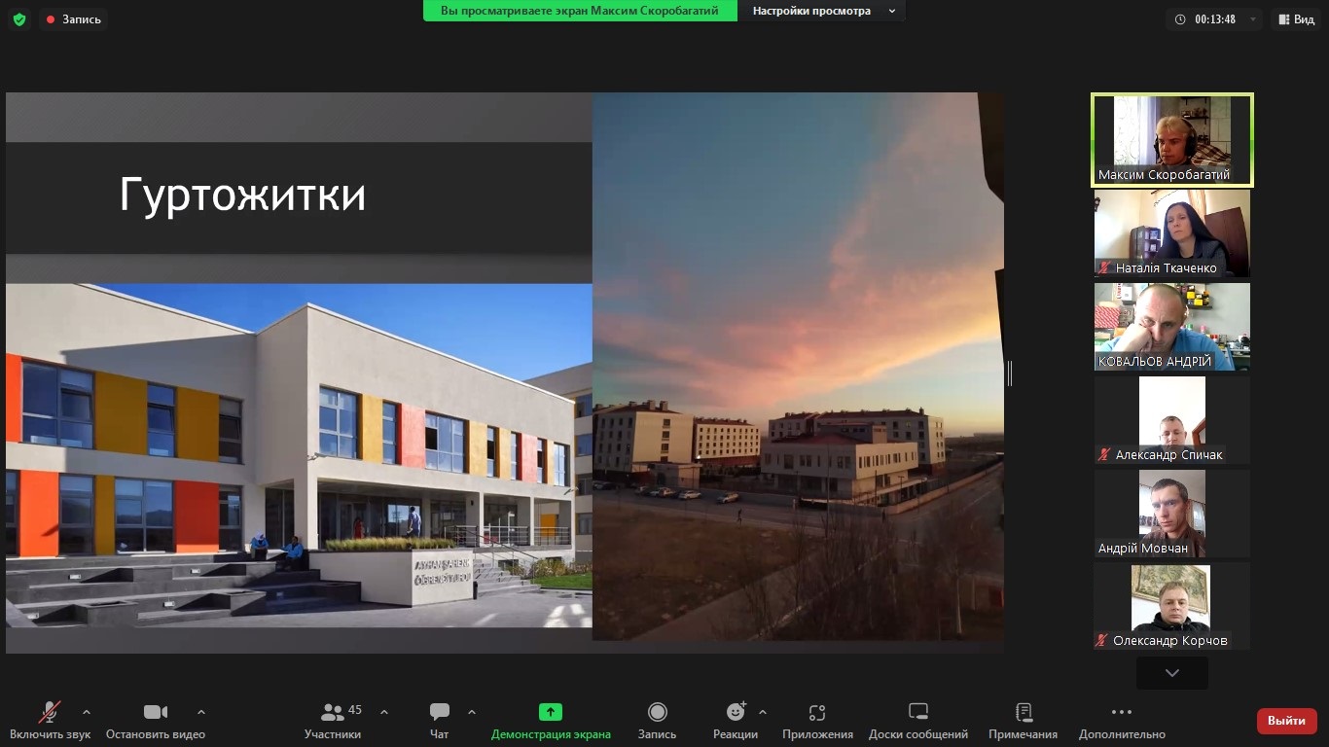
Task: Open Настройки просмотра dropdown
Action: tap(823, 11)
